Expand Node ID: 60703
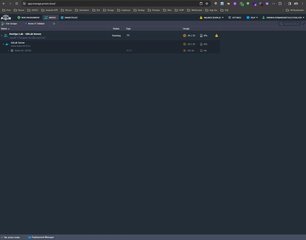Image resolution: width=306 pixels, height=240 pixels. tap(8, 51)
